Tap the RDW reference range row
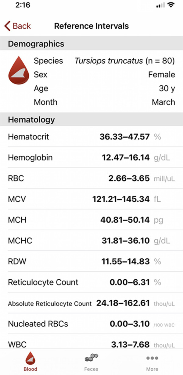 tap(91, 261)
